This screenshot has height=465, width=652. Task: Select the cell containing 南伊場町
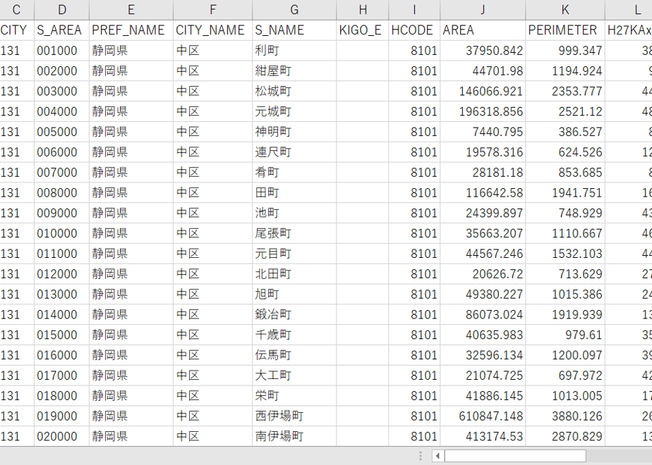click(294, 437)
